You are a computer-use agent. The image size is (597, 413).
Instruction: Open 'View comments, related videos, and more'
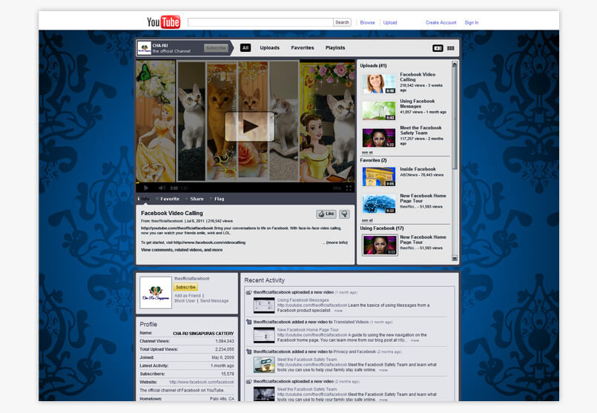(x=182, y=250)
